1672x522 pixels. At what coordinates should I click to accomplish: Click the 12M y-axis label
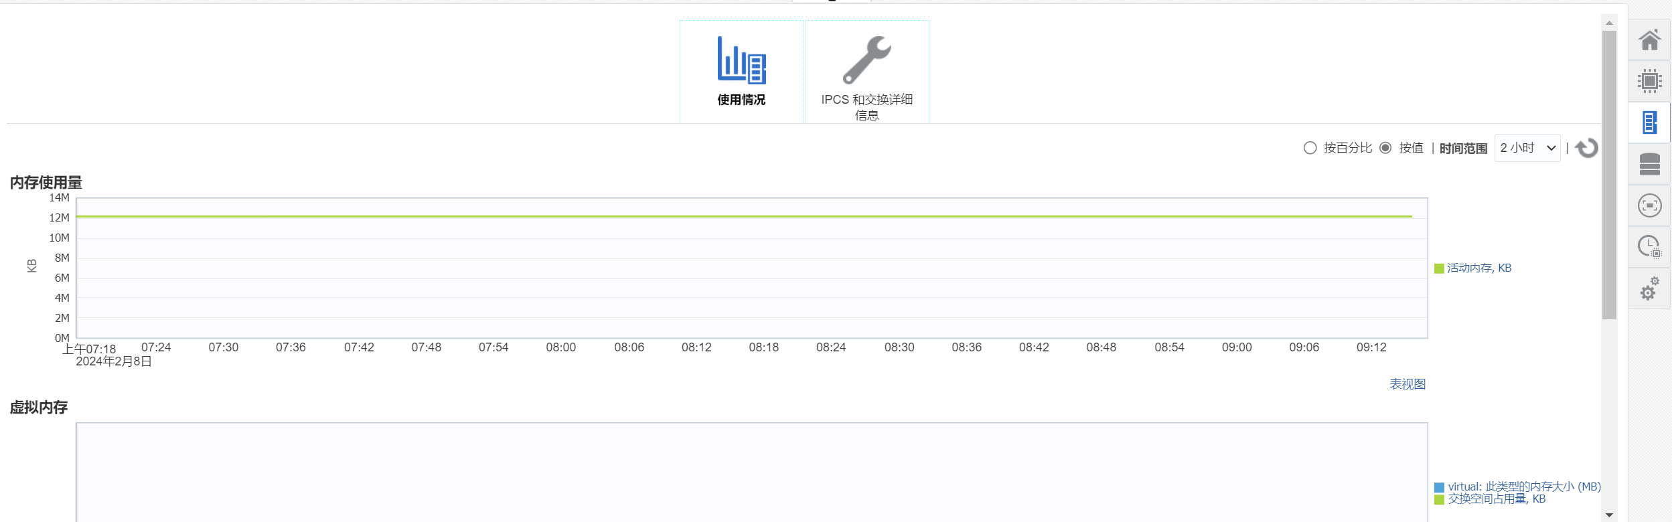[59, 217]
